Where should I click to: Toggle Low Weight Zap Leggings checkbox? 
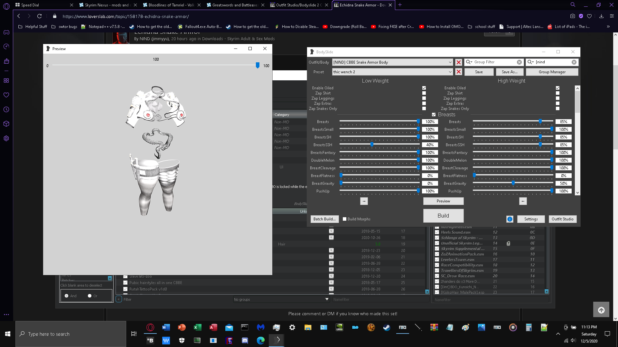click(x=424, y=98)
